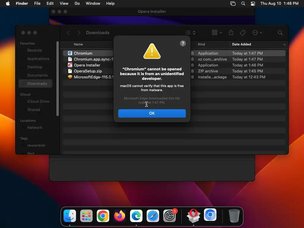Screen dimensions: 304x228
Task: Select the Opera Installer application row
Action: [174, 65]
